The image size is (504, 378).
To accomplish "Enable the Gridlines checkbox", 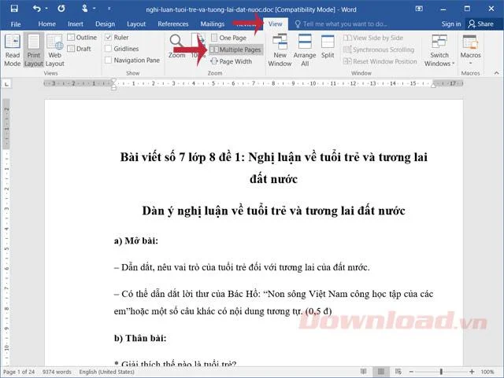I will pyautogui.click(x=109, y=49).
